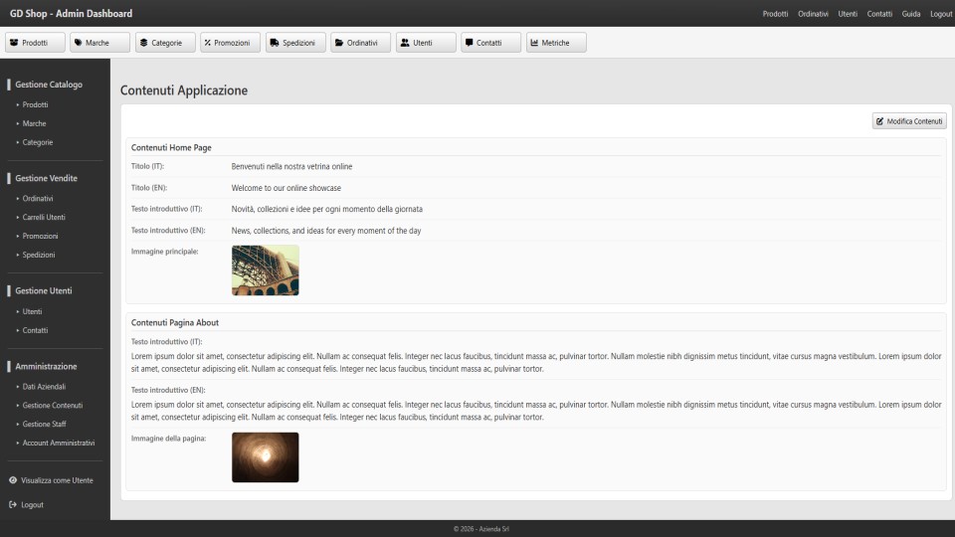Click the Prodotti box icon in toolbar
Viewport: 955px width, 537px height.
14,43
